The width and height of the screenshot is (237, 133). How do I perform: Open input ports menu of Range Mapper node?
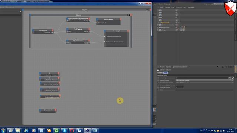pos(67,19)
